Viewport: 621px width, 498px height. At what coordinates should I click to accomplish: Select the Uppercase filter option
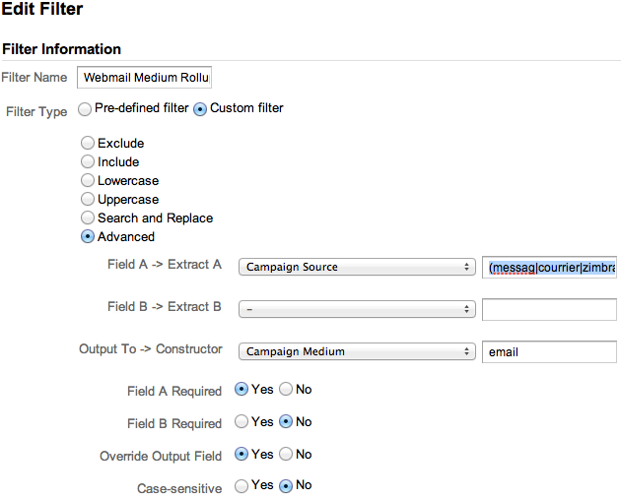pyautogui.click(x=88, y=199)
